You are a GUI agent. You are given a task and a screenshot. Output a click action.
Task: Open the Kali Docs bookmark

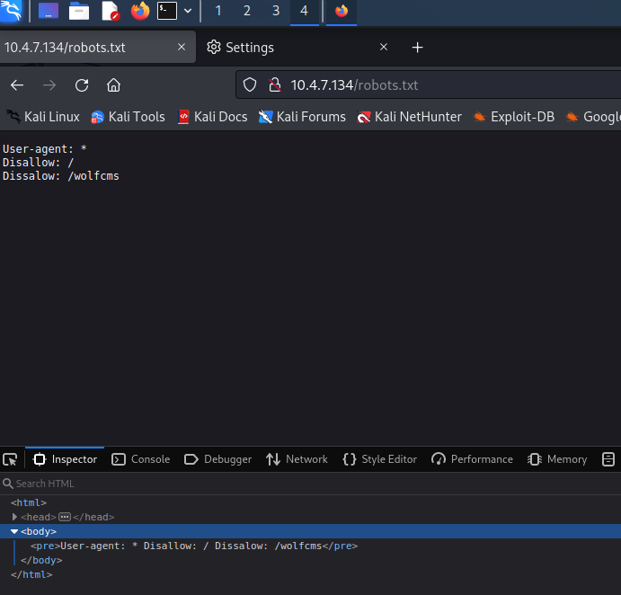tap(212, 117)
